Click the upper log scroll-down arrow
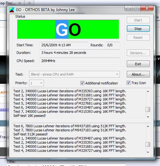 pyautogui.click(x=148, y=117)
